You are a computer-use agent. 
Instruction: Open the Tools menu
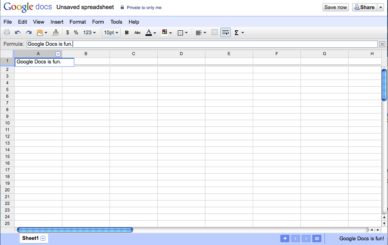[116, 22]
